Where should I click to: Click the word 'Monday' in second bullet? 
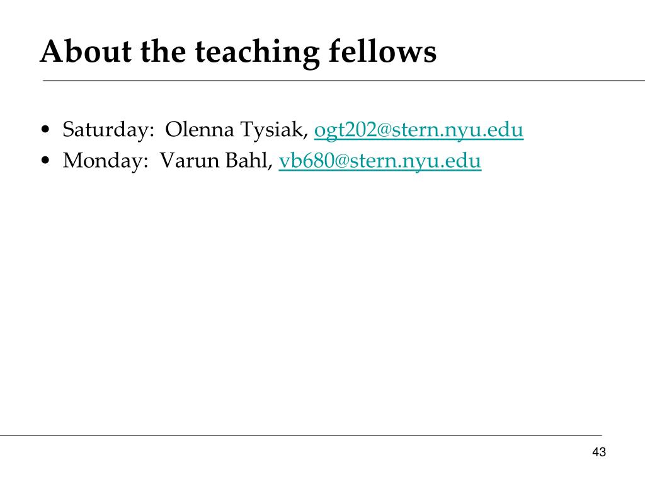[x=103, y=161]
